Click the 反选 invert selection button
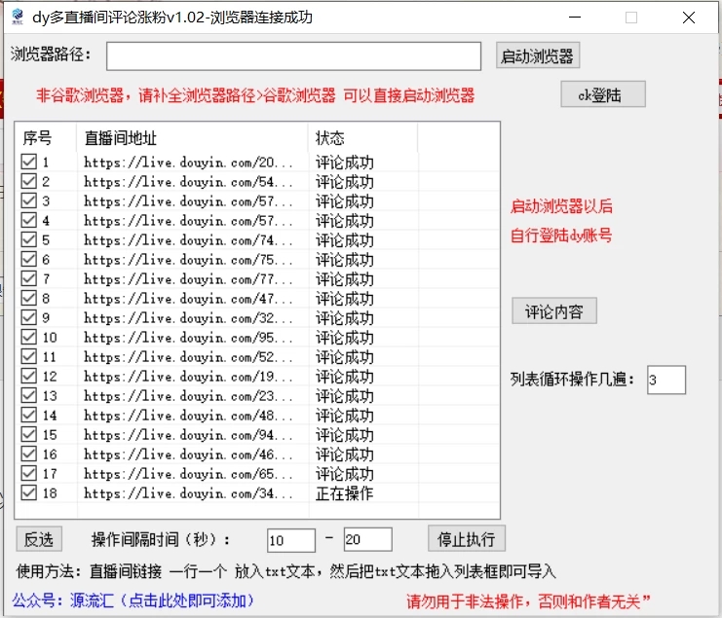Image resolution: width=722 pixels, height=618 pixels. click(x=39, y=539)
